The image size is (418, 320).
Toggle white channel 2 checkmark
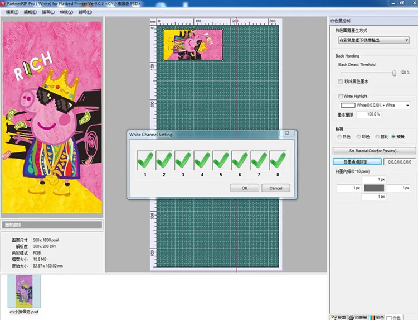coord(164,160)
